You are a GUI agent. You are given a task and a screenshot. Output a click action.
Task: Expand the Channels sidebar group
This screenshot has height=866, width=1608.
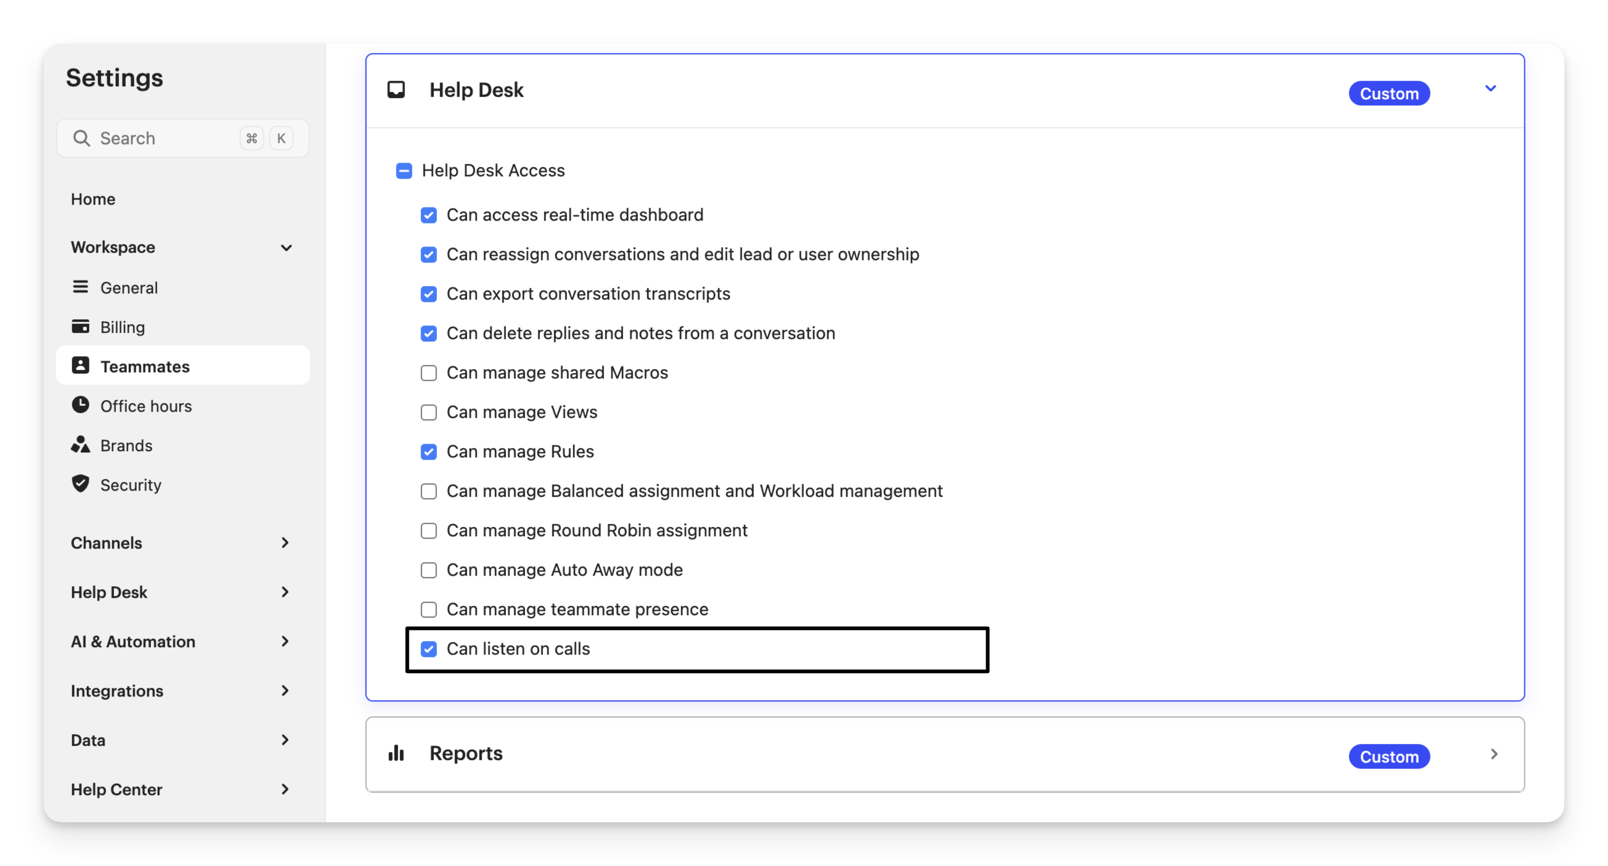pyautogui.click(x=285, y=542)
